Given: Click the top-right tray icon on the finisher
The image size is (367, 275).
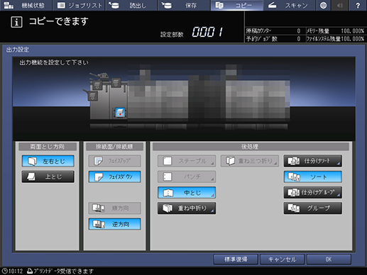Looking at the screenshot, I should 116,83.
